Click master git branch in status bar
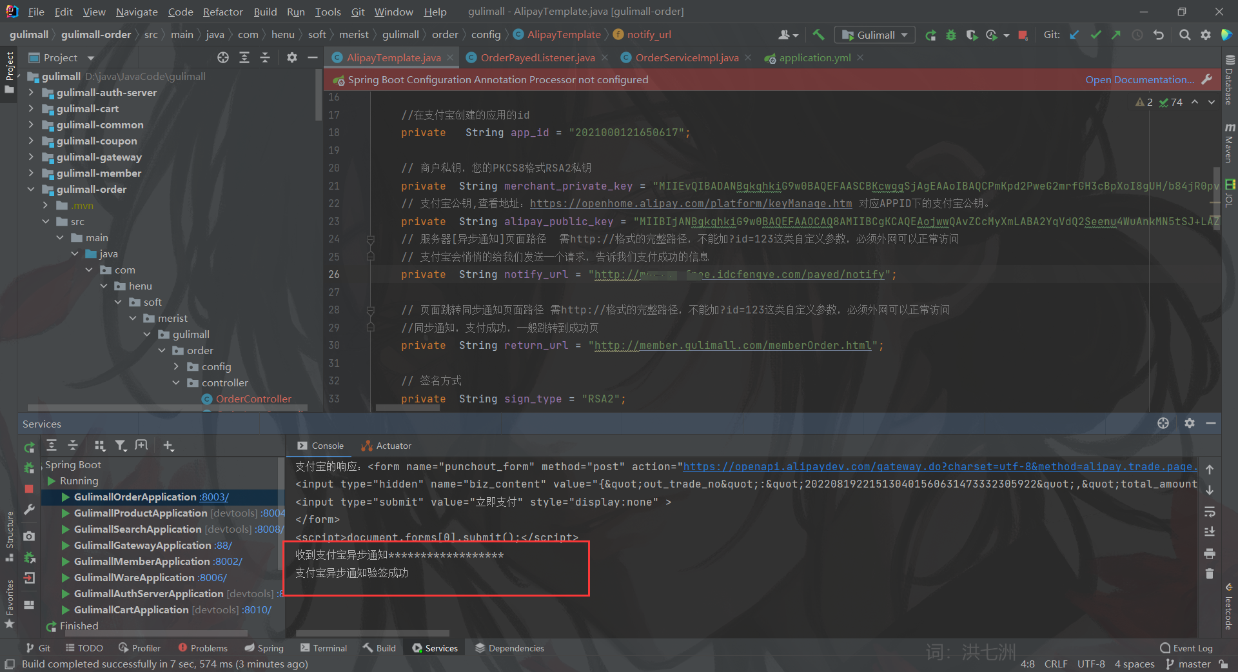Viewport: 1238px width, 672px height. pos(1188,664)
